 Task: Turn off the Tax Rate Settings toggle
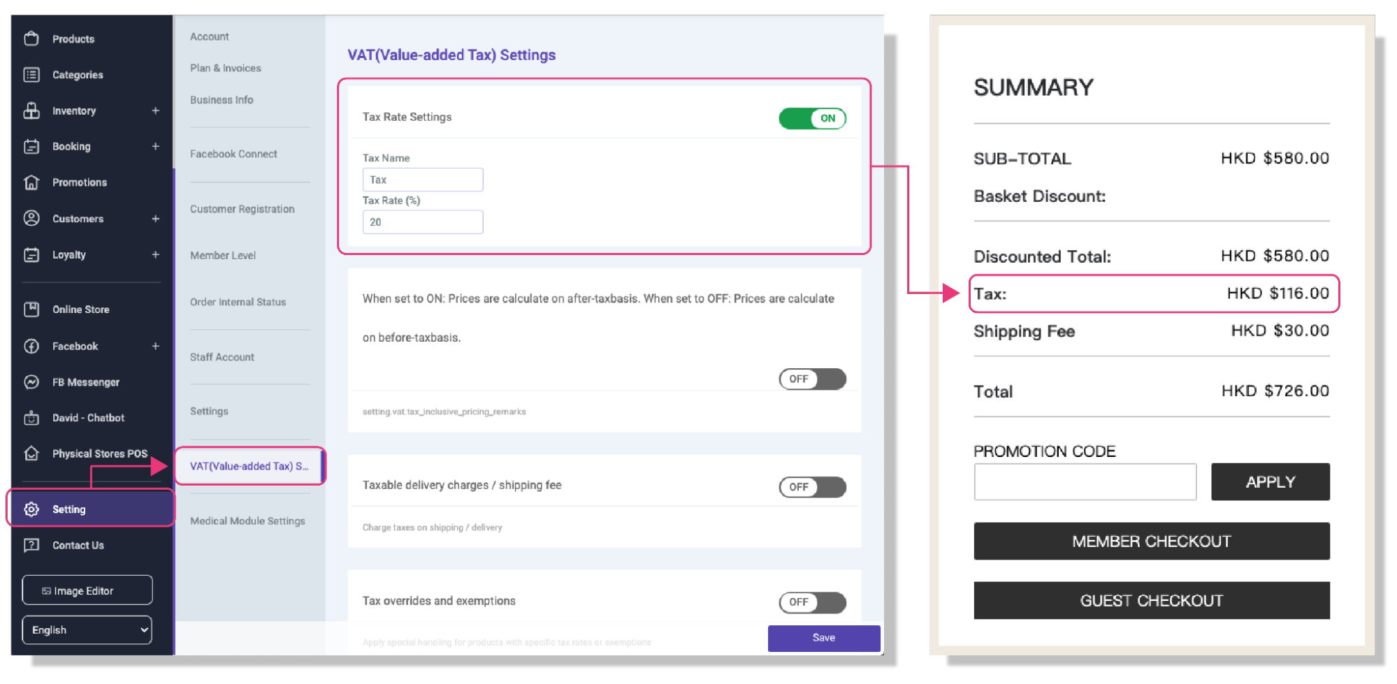tap(813, 118)
